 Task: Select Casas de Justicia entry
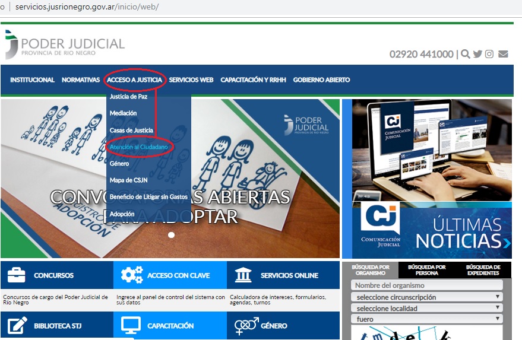click(x=131, y=130)
